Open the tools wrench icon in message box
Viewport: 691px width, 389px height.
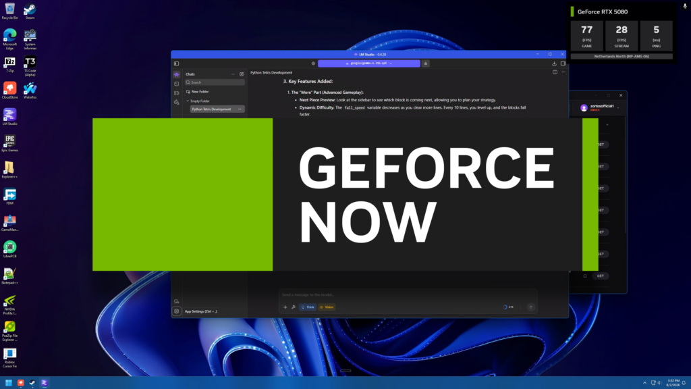click(x=294, y=307)
